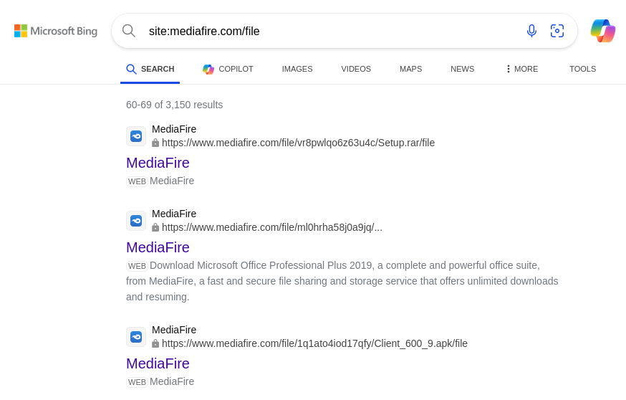Open the Copilot icon at top right
This screenshot has width=626, height=400.
603,31
